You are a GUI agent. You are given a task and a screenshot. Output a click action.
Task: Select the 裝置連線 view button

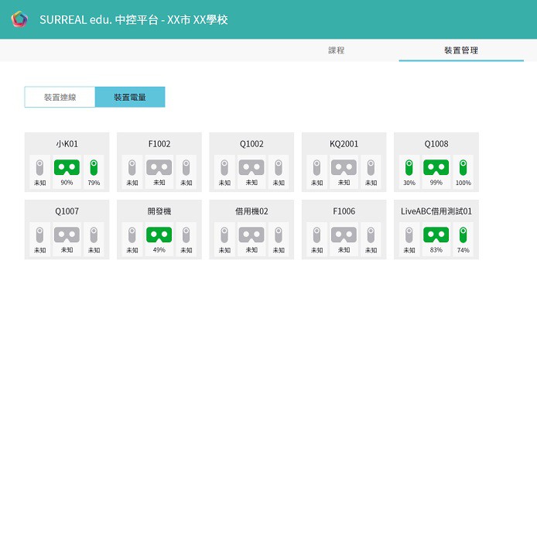(x=60, y=98)
